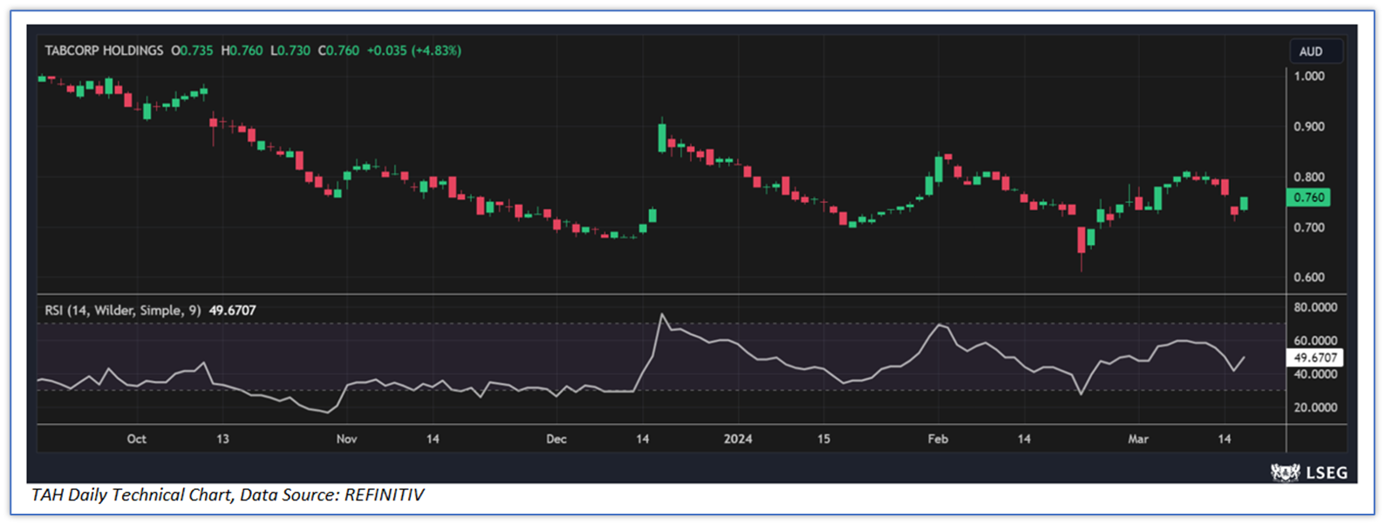Jump to 2024 on the time axis

tap(738, 439)
